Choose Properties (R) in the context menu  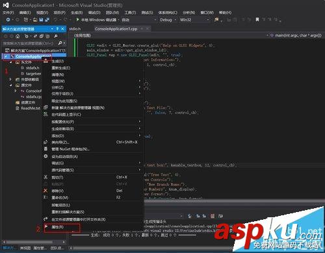(x=57, y=227)
